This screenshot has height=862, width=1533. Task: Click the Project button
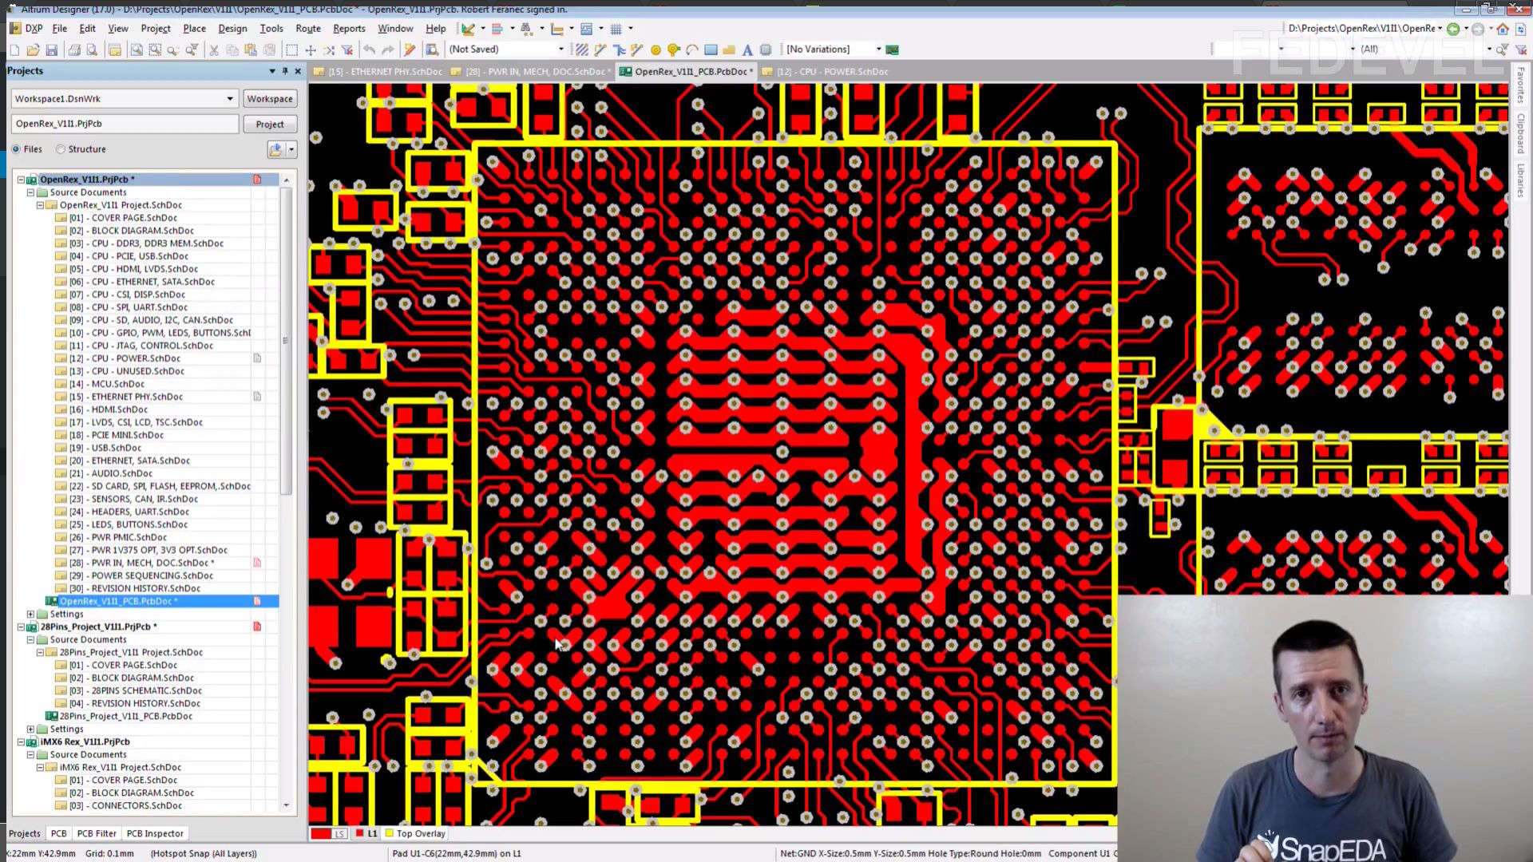270,125
